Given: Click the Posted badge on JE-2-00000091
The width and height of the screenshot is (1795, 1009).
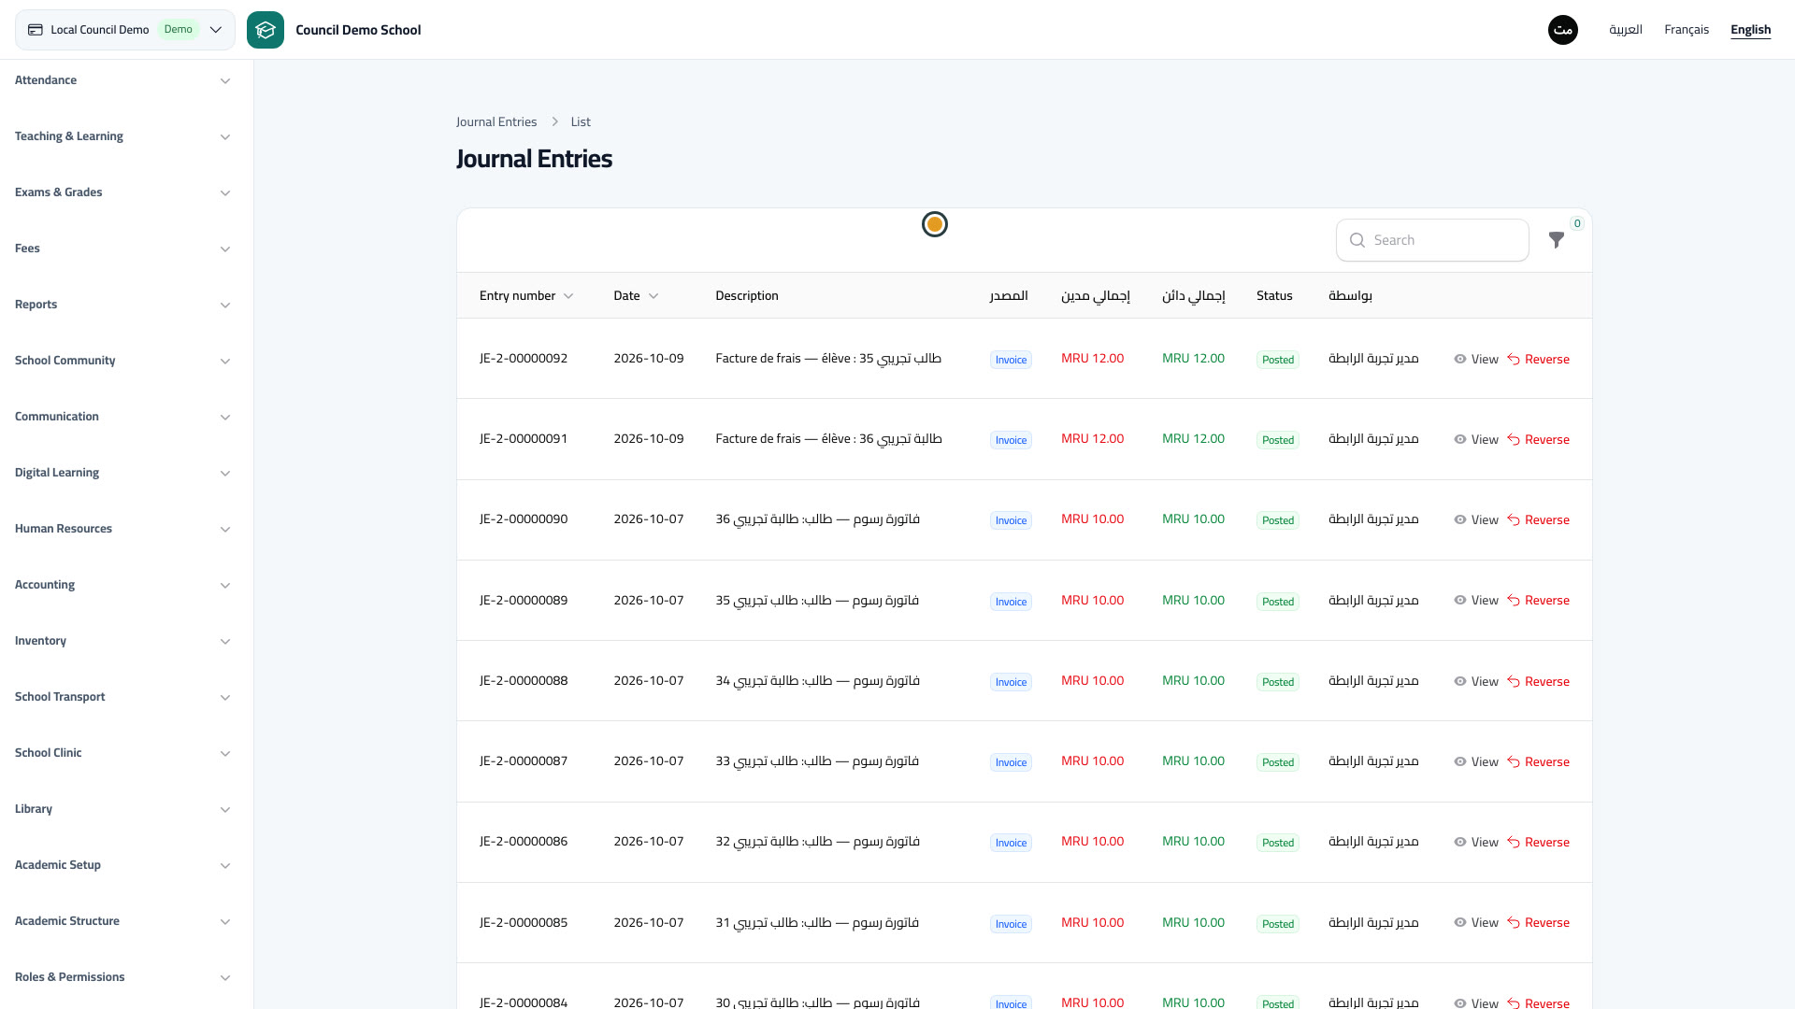Looking at the screenshot, I should pos(1278,440).
